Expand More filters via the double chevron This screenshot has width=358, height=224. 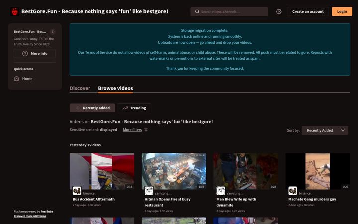[x=146, y=130]
